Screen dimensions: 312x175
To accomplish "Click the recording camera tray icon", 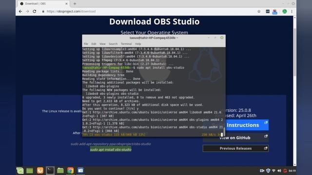I will [262, 171].
